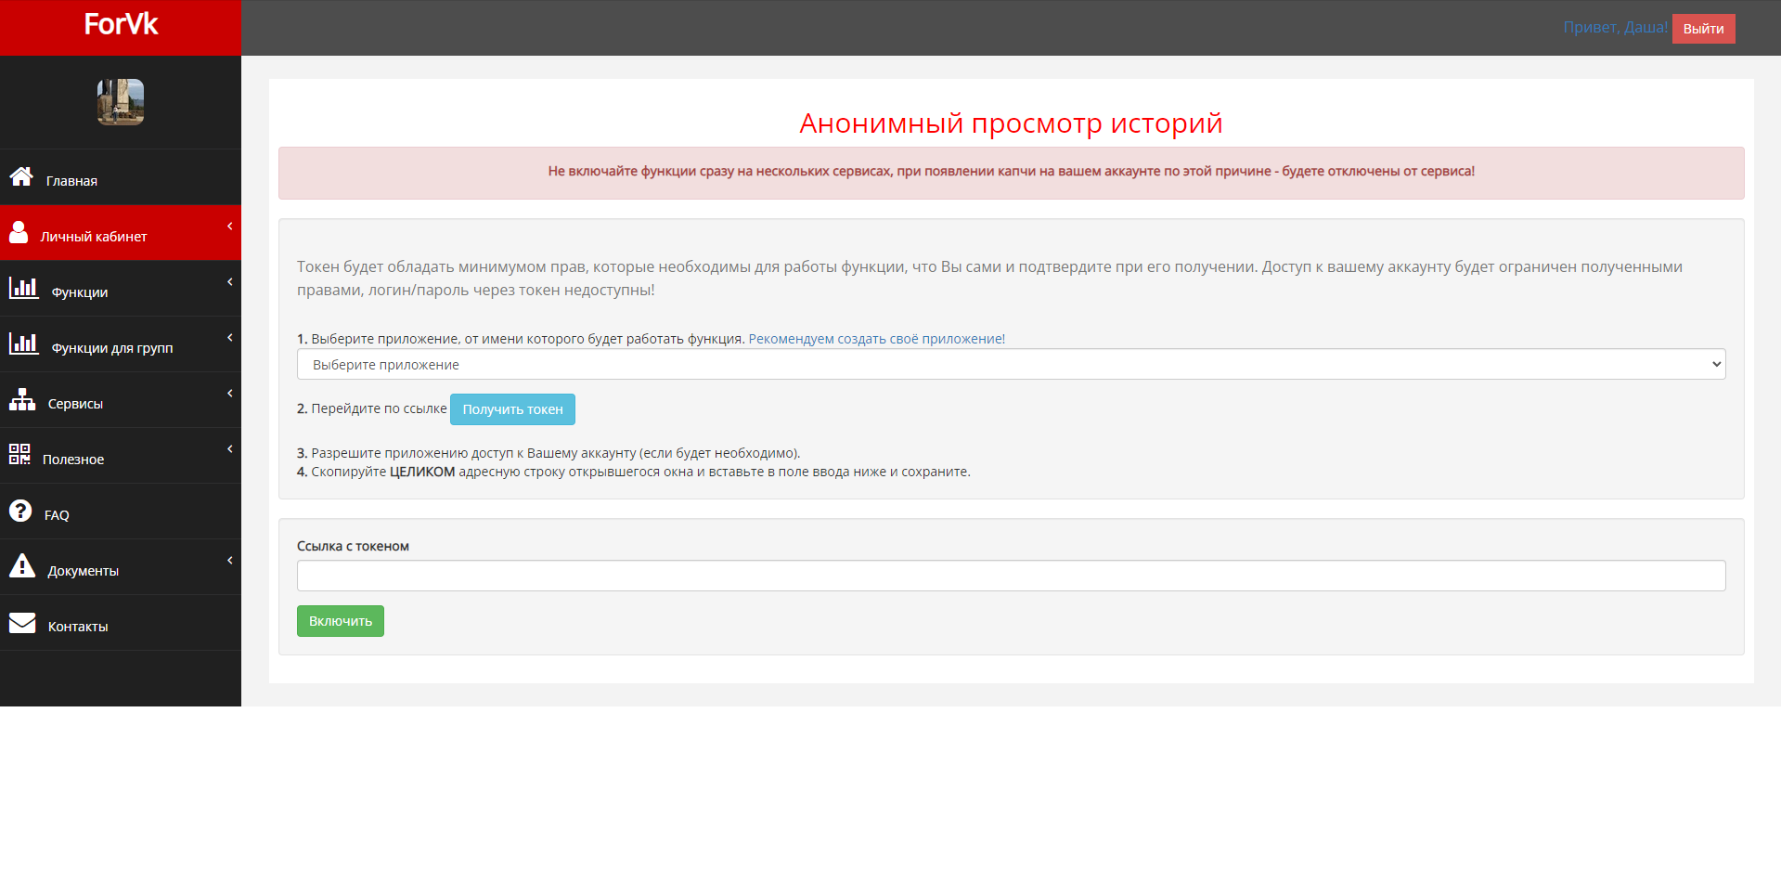
Task: Select the Функции menu item
Action: click(121, 289)
